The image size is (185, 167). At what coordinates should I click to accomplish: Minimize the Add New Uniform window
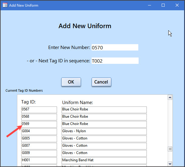[x=149, y=5]
